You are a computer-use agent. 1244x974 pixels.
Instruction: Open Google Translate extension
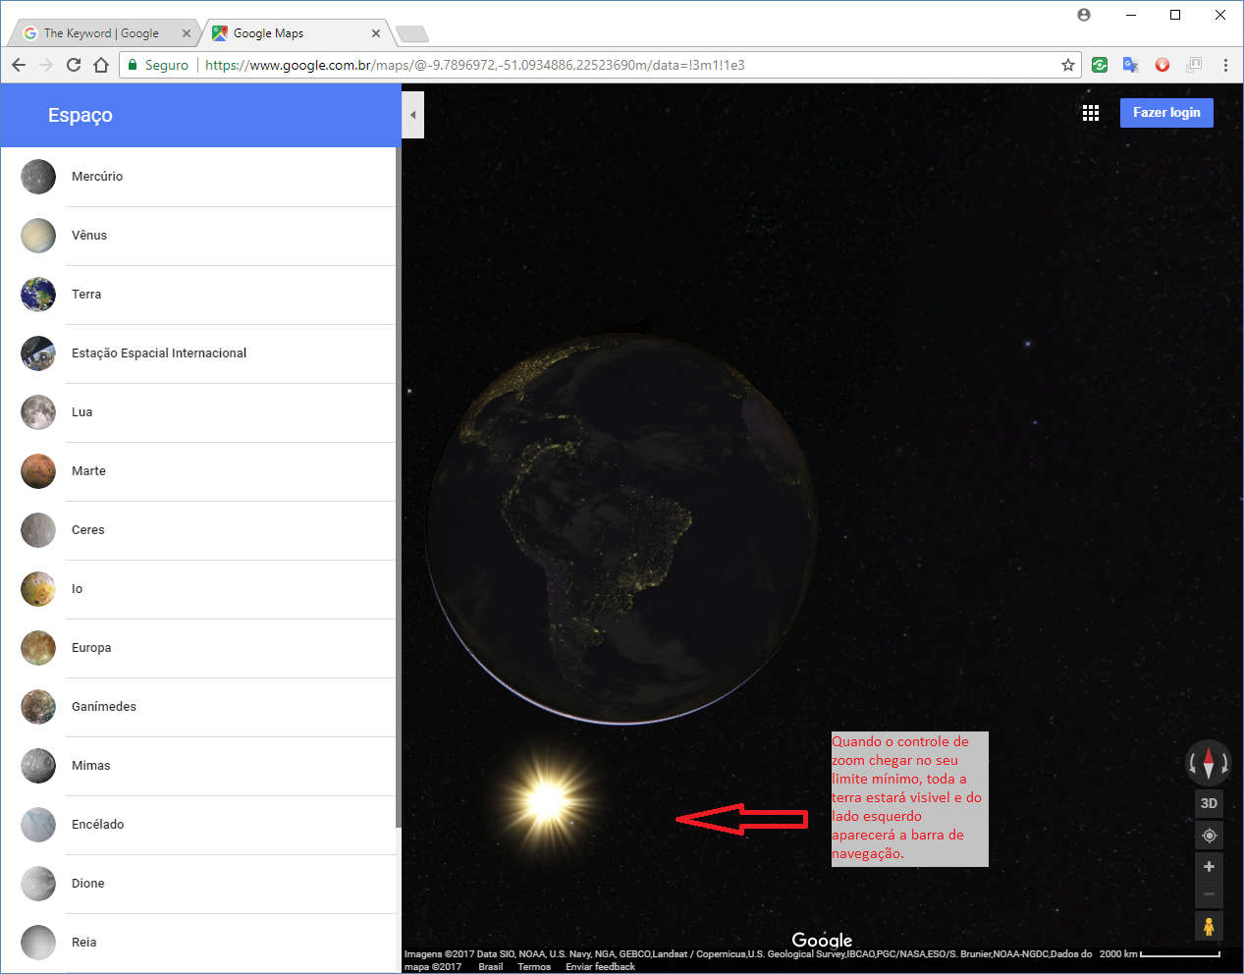tap(1131, 65)
